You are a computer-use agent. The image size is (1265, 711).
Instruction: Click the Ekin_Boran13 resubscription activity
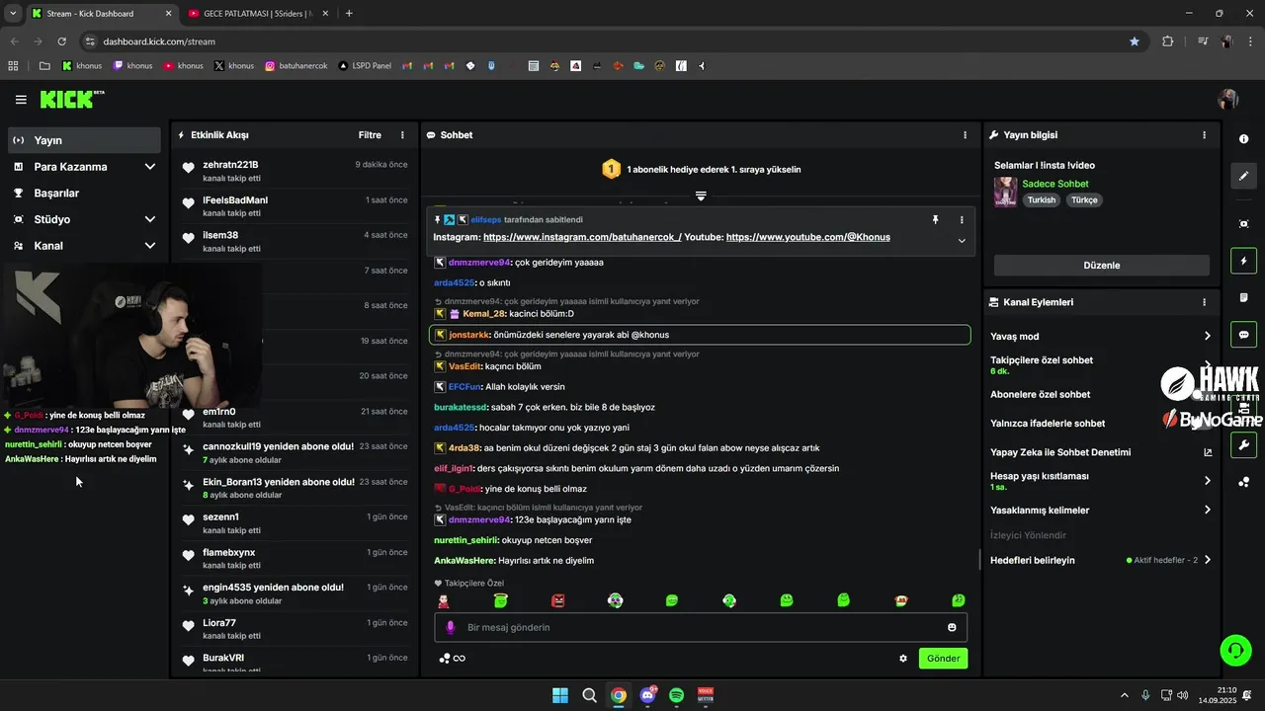coord(295,488)
